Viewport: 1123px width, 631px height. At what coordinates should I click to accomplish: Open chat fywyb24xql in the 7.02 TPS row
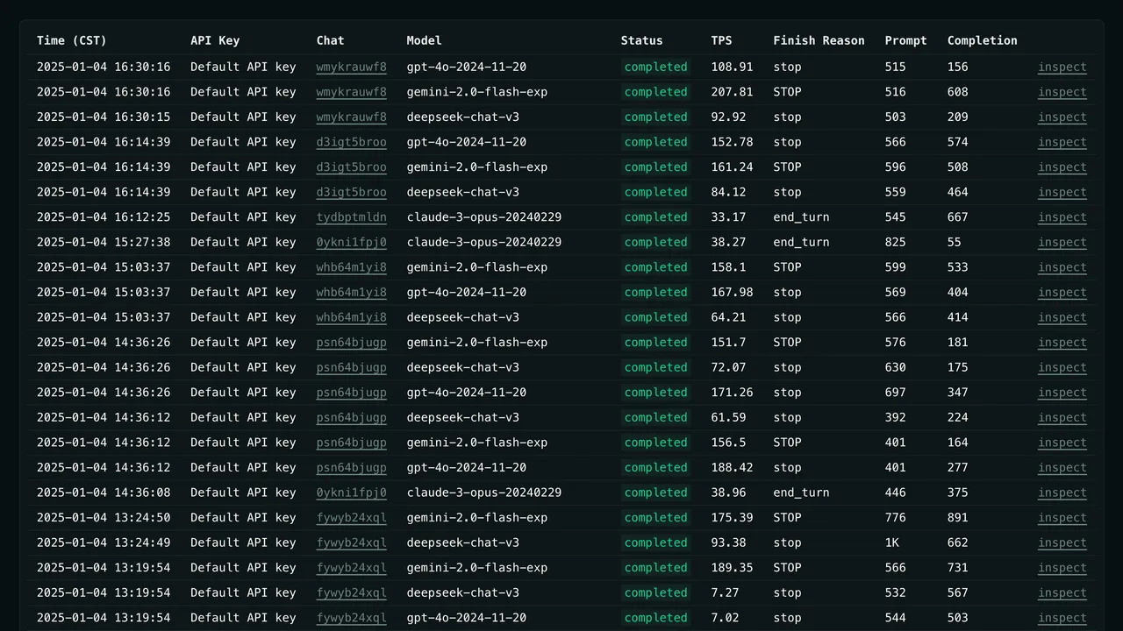[351, 618]
